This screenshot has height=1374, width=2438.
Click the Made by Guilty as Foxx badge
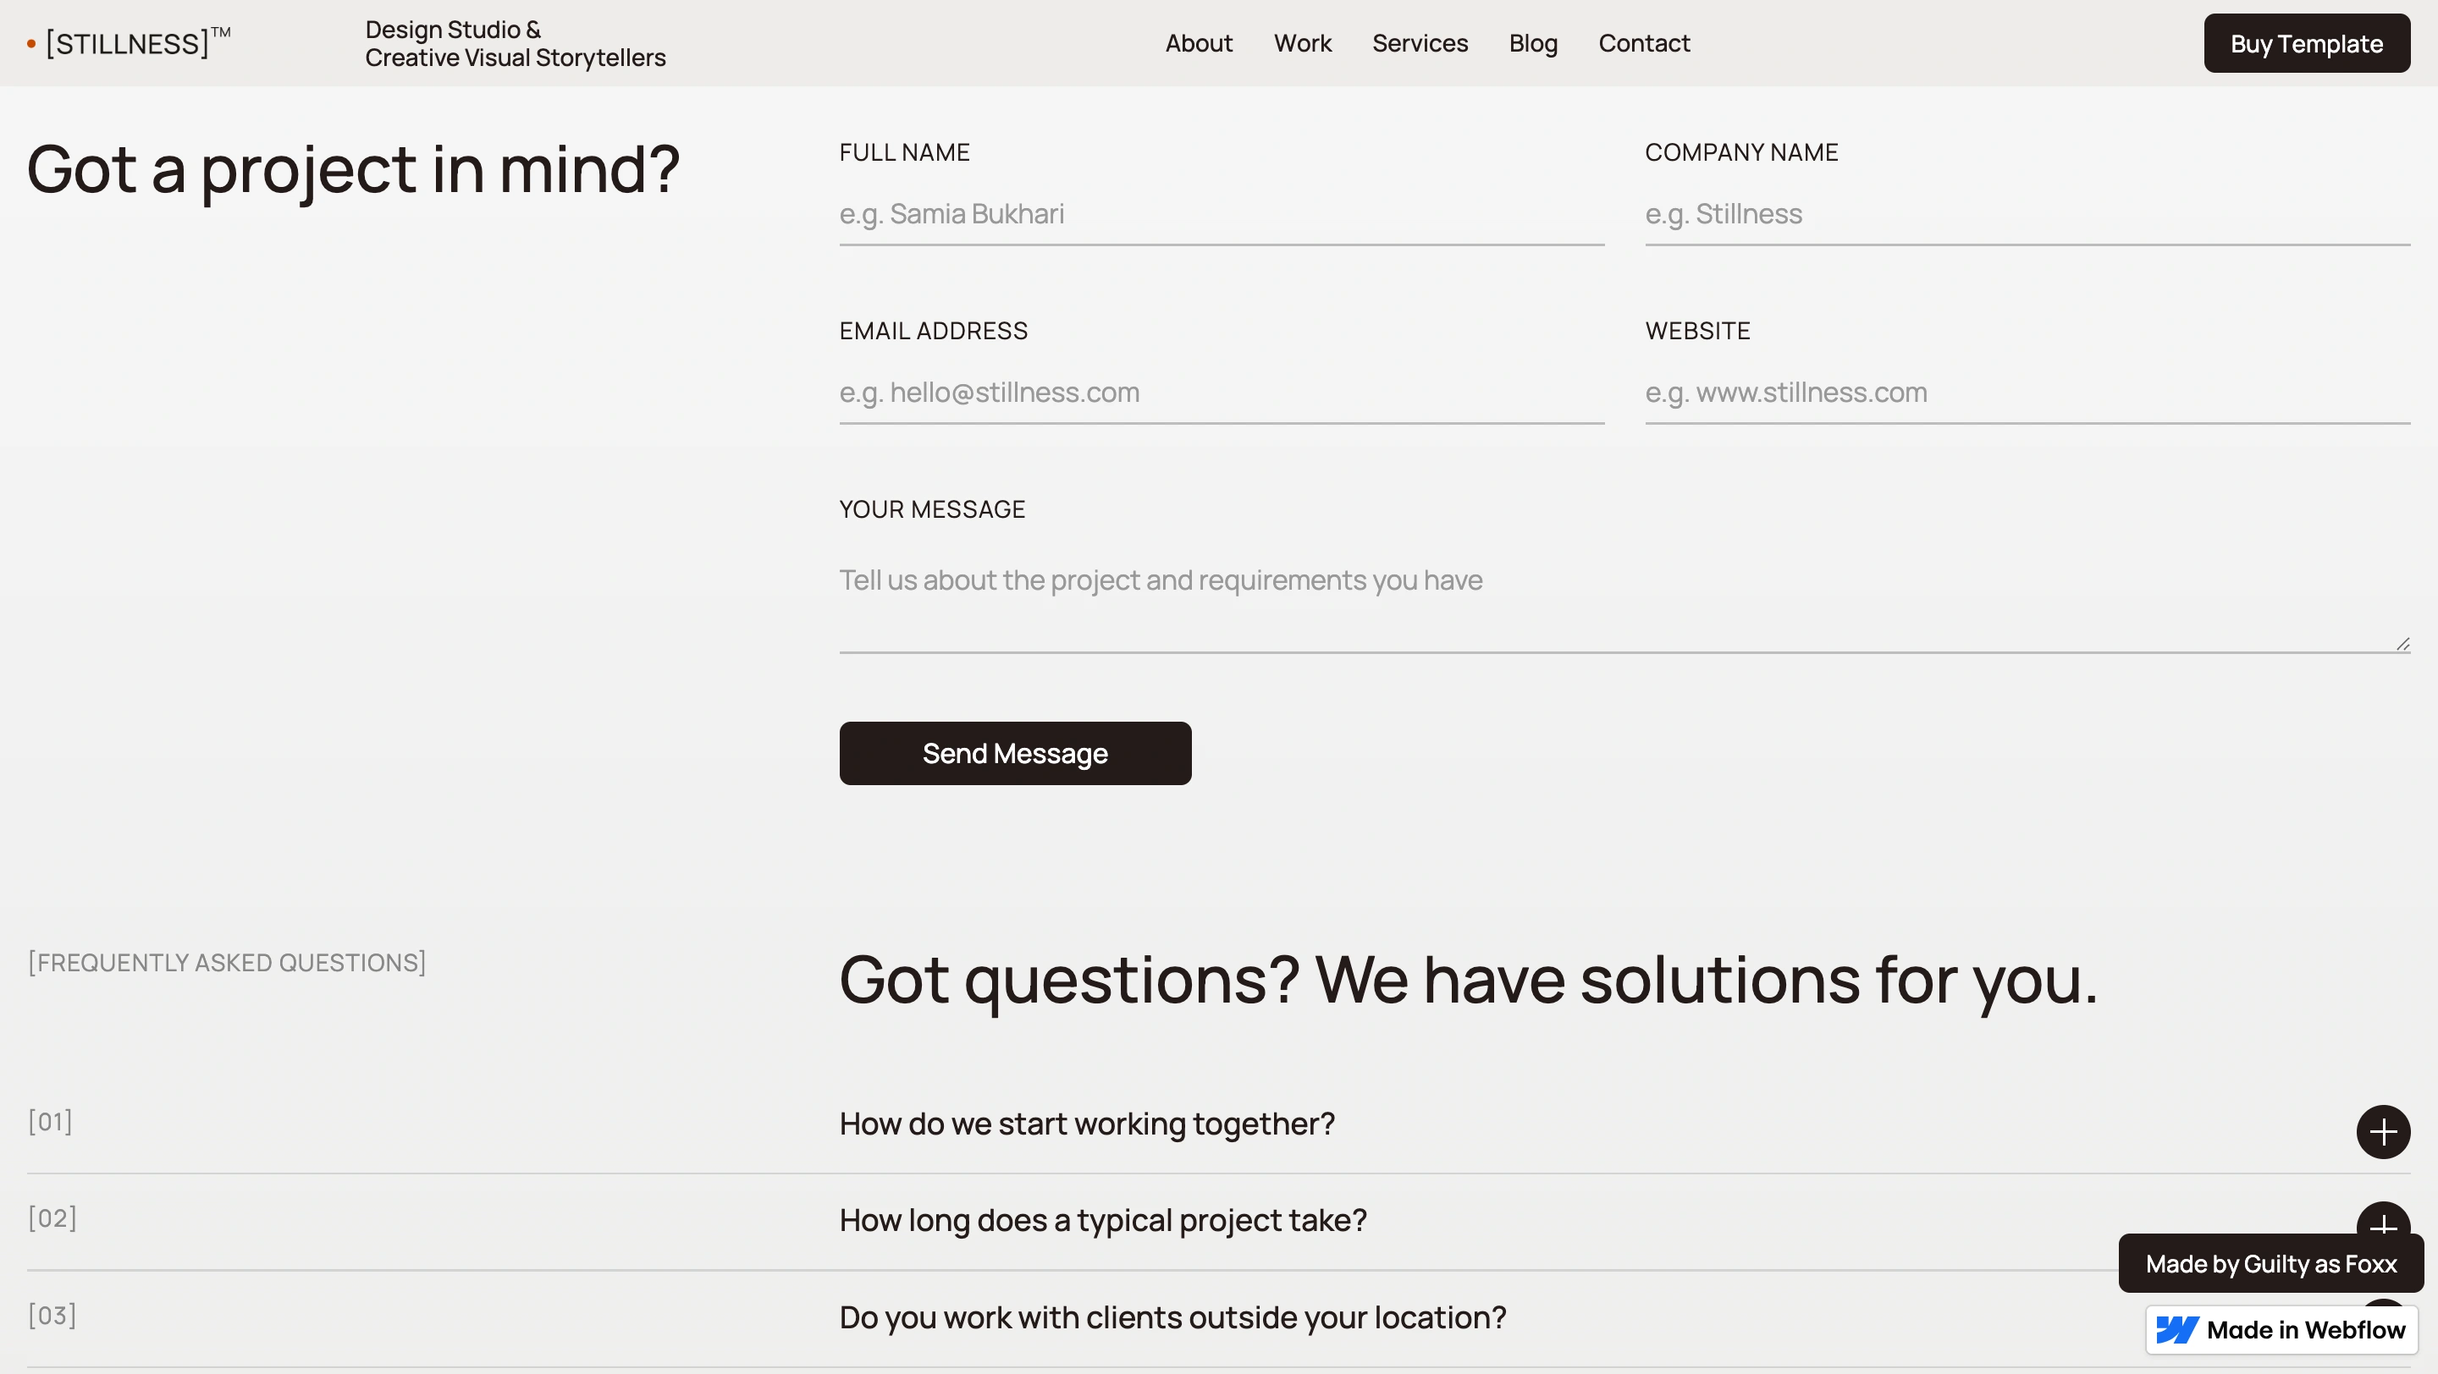[2270, 1264]
